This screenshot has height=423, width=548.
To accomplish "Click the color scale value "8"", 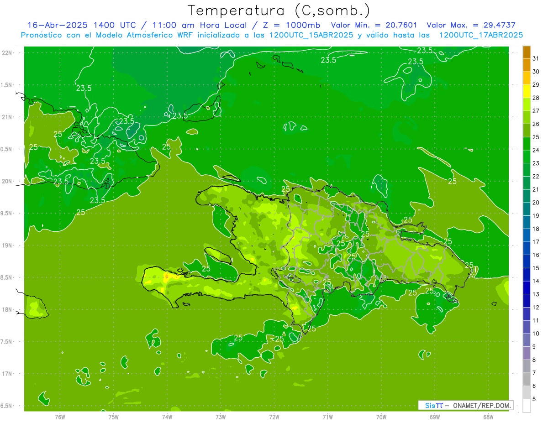I will point(534,360).
